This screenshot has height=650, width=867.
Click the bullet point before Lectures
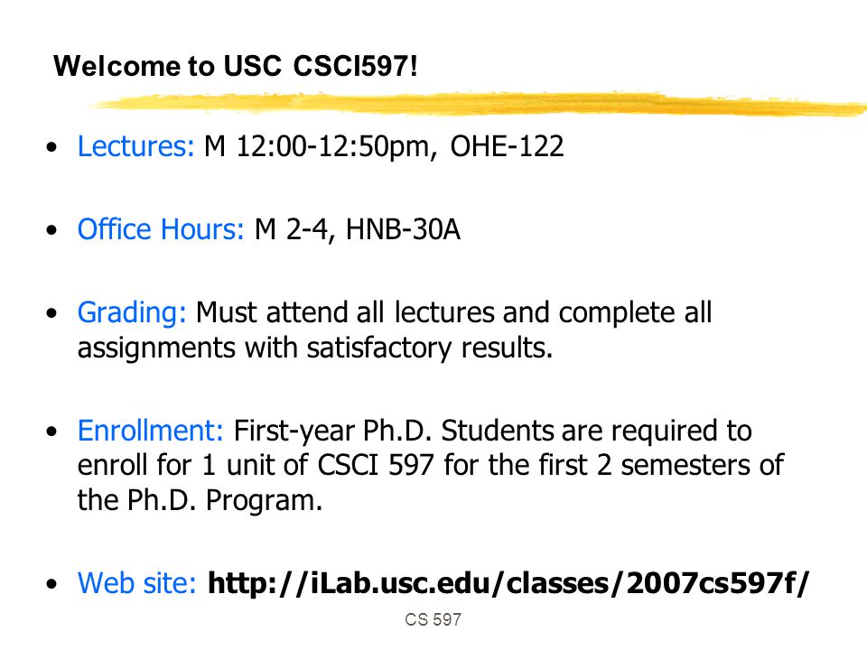pyautogui.click(x=52, y=147)
